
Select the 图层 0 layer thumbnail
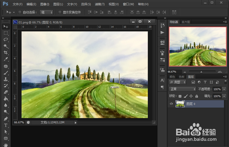pyautogui.click(x=180, y=104)
